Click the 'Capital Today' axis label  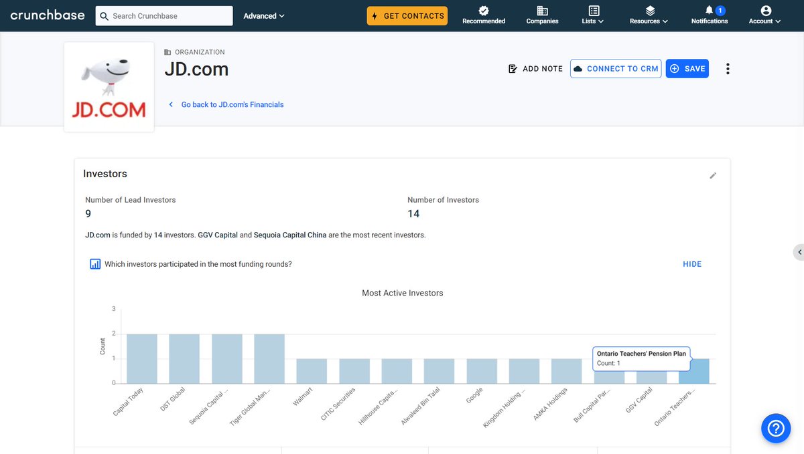pos(129,403)
